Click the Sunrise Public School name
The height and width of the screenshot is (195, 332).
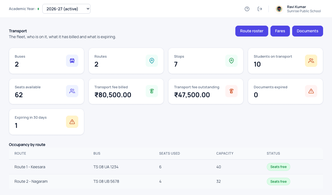(304, 11)
